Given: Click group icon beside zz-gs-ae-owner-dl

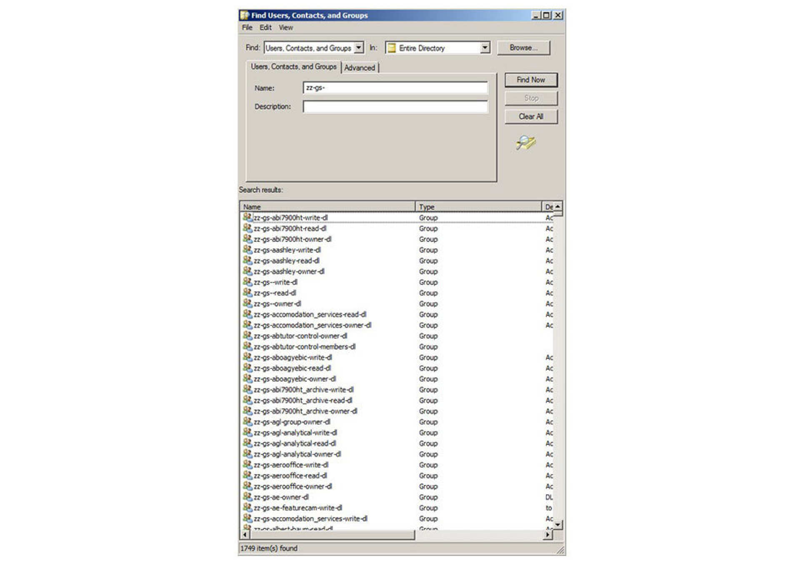Looking at the screenshot, I should (x=247, y=497).
